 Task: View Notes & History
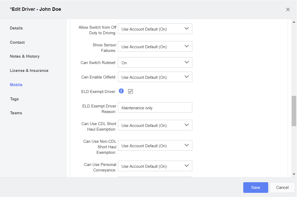(x=25, y=56)
